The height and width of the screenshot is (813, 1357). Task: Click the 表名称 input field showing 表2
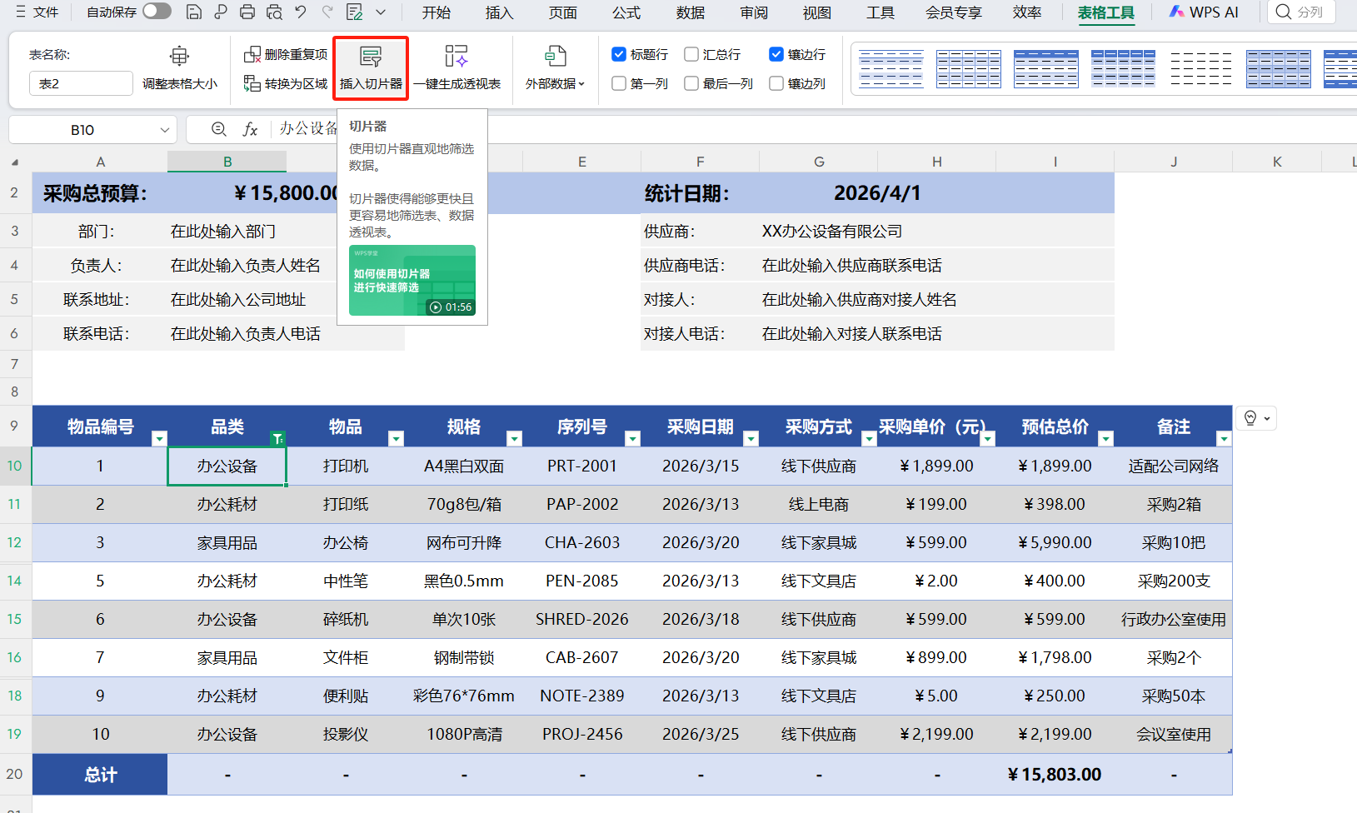[80, 83]
